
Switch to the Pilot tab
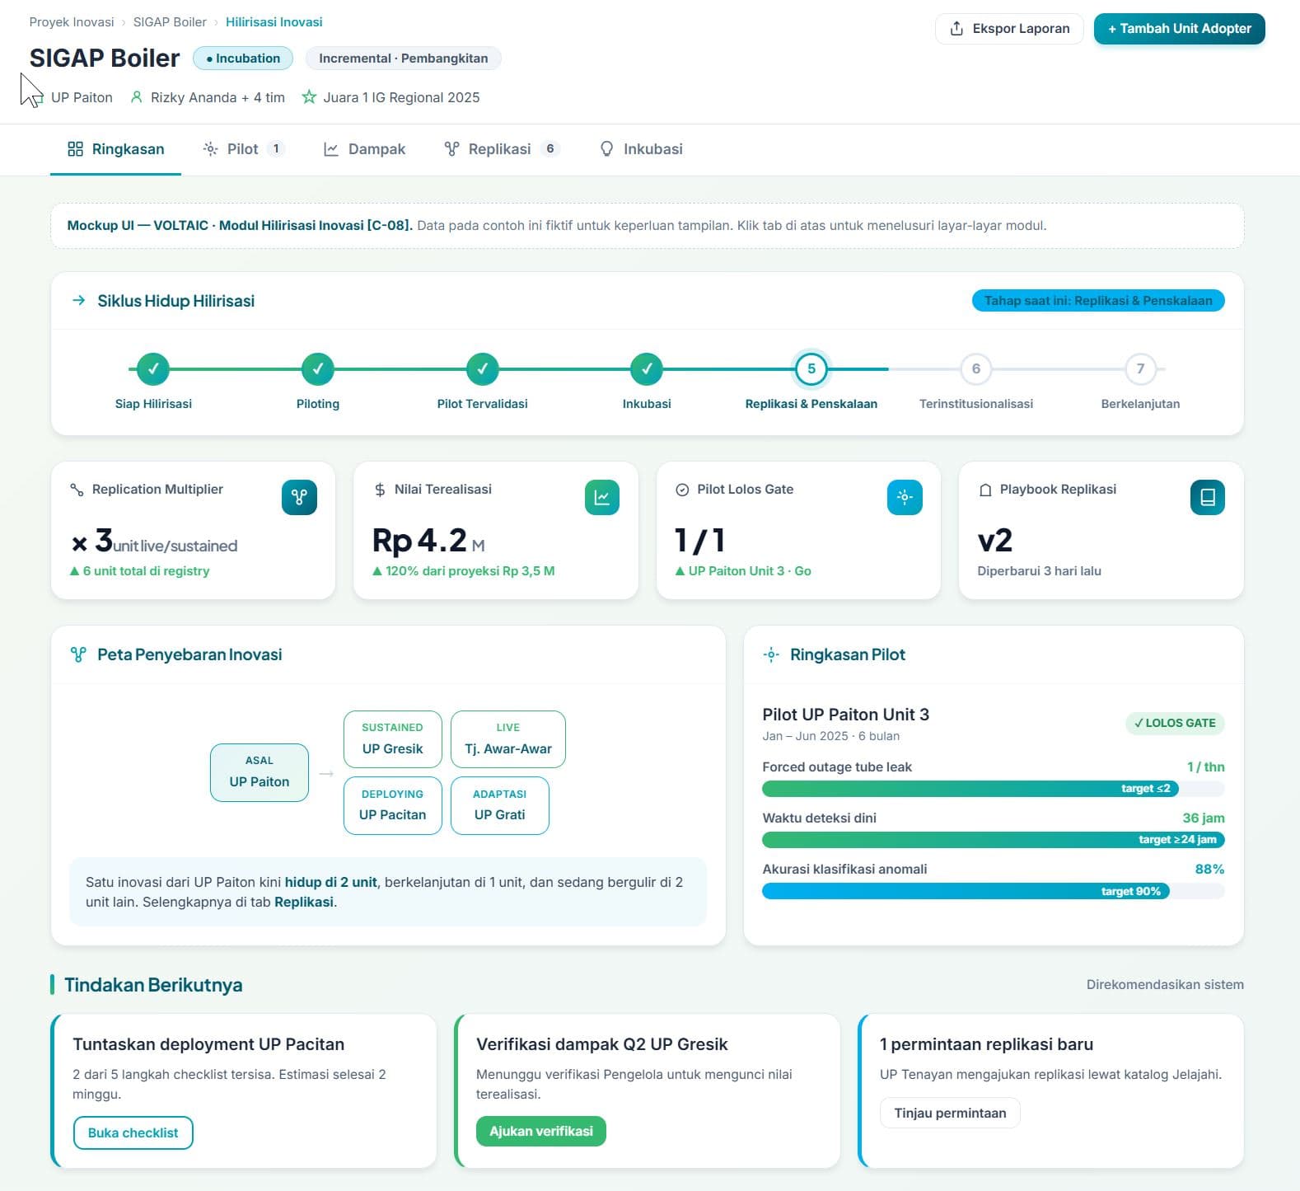[x=244, y=149]
